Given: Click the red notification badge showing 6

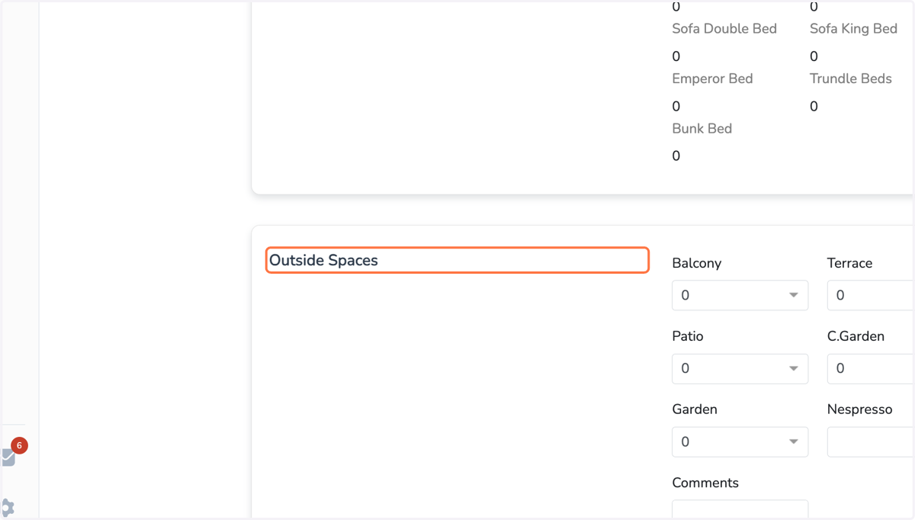Looking at the screenshot, I should pos(19,445).
